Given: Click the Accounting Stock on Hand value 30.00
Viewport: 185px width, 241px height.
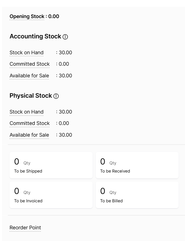Looking at the screenshot, I should (x=65, y=53).
